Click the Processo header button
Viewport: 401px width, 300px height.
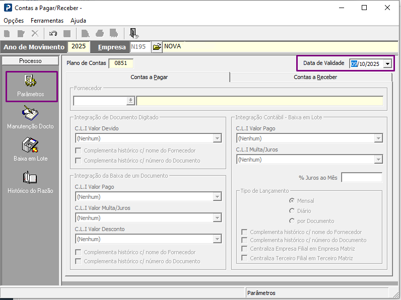(30, 61)
